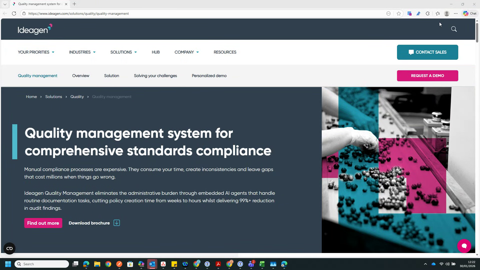480x270 pixels.
Task: Open the pink chat bubble widget
Action: point(464,246)
